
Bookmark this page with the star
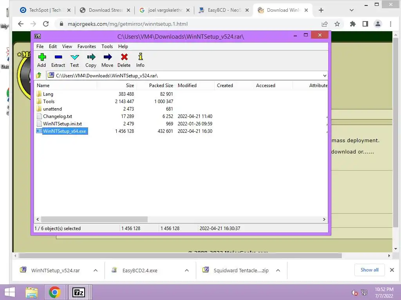(x=337, y=24)
